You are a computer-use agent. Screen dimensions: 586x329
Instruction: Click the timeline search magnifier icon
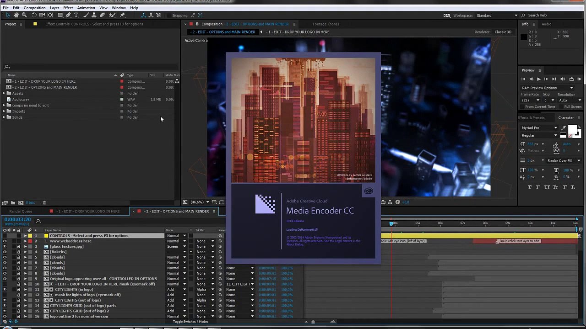[x=39, y=221]
